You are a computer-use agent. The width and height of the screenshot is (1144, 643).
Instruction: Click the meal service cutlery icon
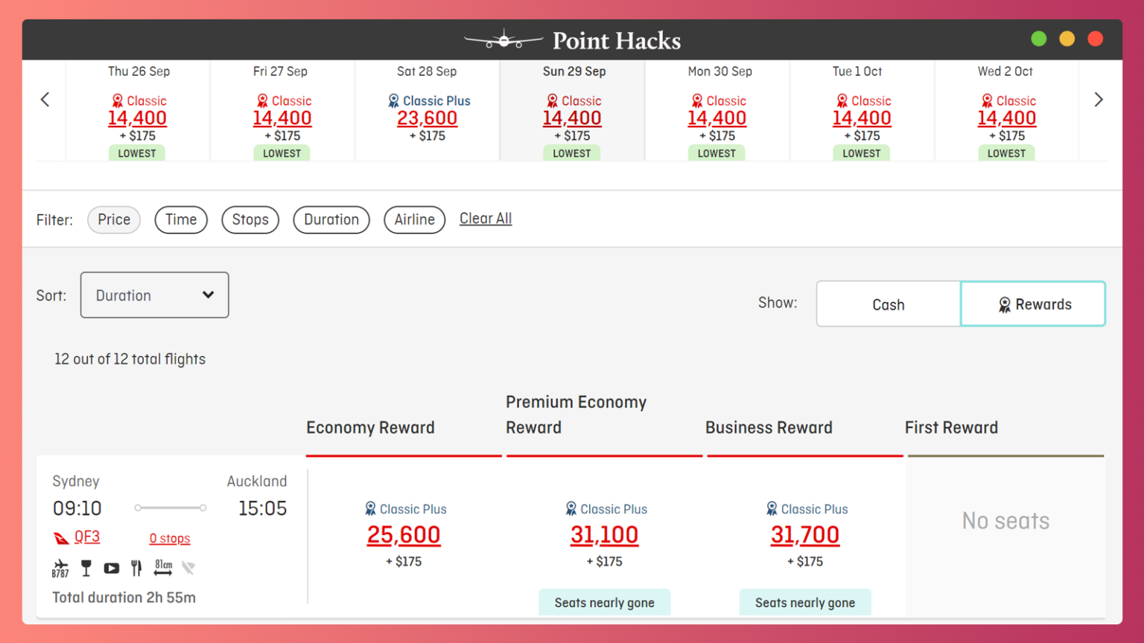click(136, 567)
